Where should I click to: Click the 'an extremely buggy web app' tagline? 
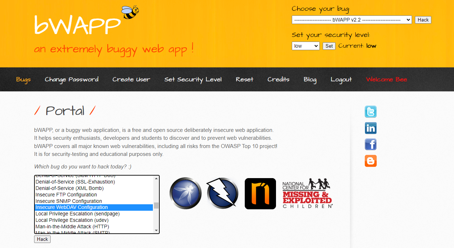click(x=114, y=49)
